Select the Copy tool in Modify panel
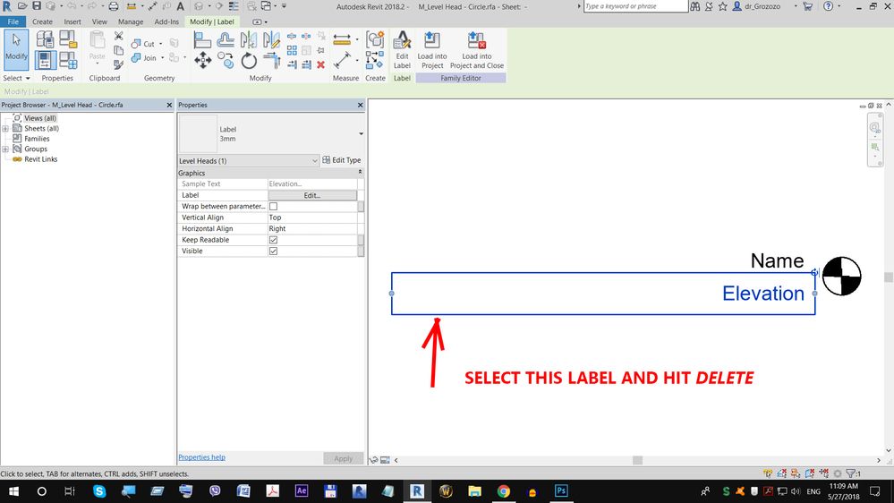Screen dimensions: 894x503 (x=226, y=60)
